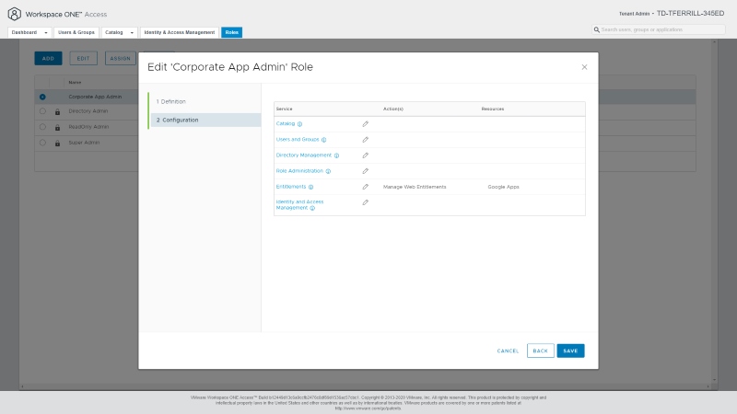Edit Role Administration pencil icon
The height and width of the screenshot is (414, 737).
pyautogui.click(x=365, y=171)
